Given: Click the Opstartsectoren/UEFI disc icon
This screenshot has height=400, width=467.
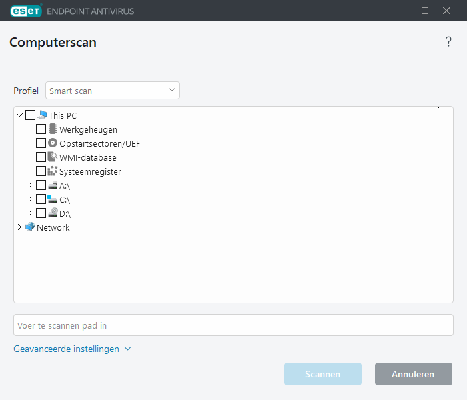Looking at the screenshot, I should (53, 143).
